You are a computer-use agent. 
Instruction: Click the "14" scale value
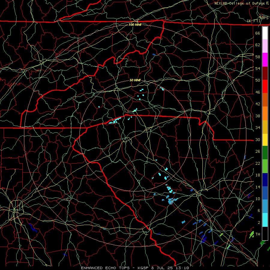click(x=258, y=187)
